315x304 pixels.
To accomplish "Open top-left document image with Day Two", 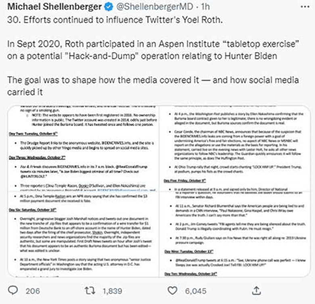I will pos(83,148).
